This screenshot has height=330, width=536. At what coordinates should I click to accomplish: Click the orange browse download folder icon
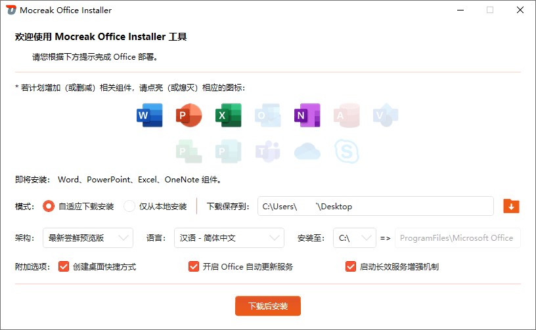511,206
